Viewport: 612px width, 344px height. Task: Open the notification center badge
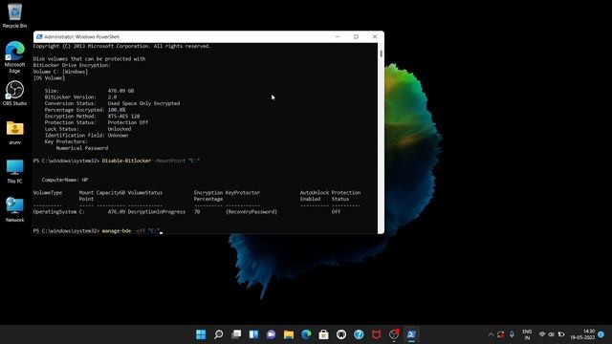pos(601,334)
